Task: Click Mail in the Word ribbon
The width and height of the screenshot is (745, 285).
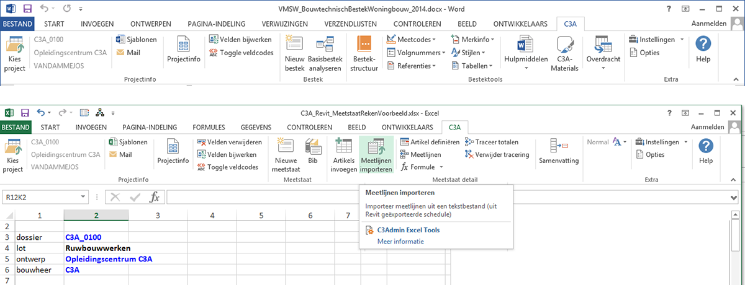Action: point(127,53)
